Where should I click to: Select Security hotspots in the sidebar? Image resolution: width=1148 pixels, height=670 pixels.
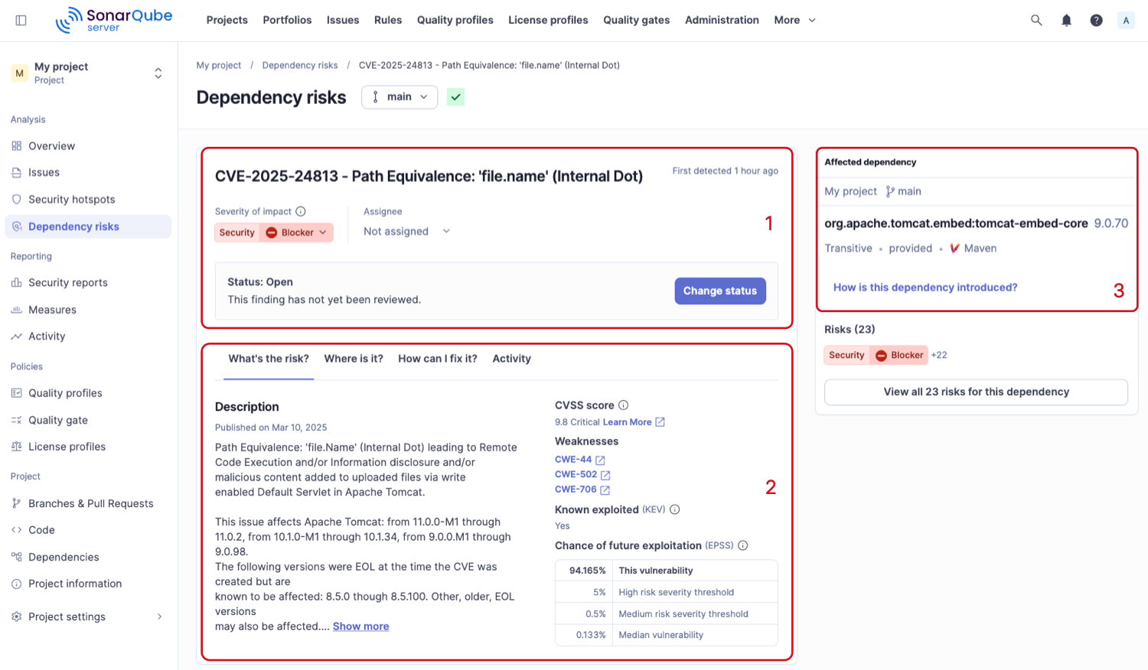(70, 199)
